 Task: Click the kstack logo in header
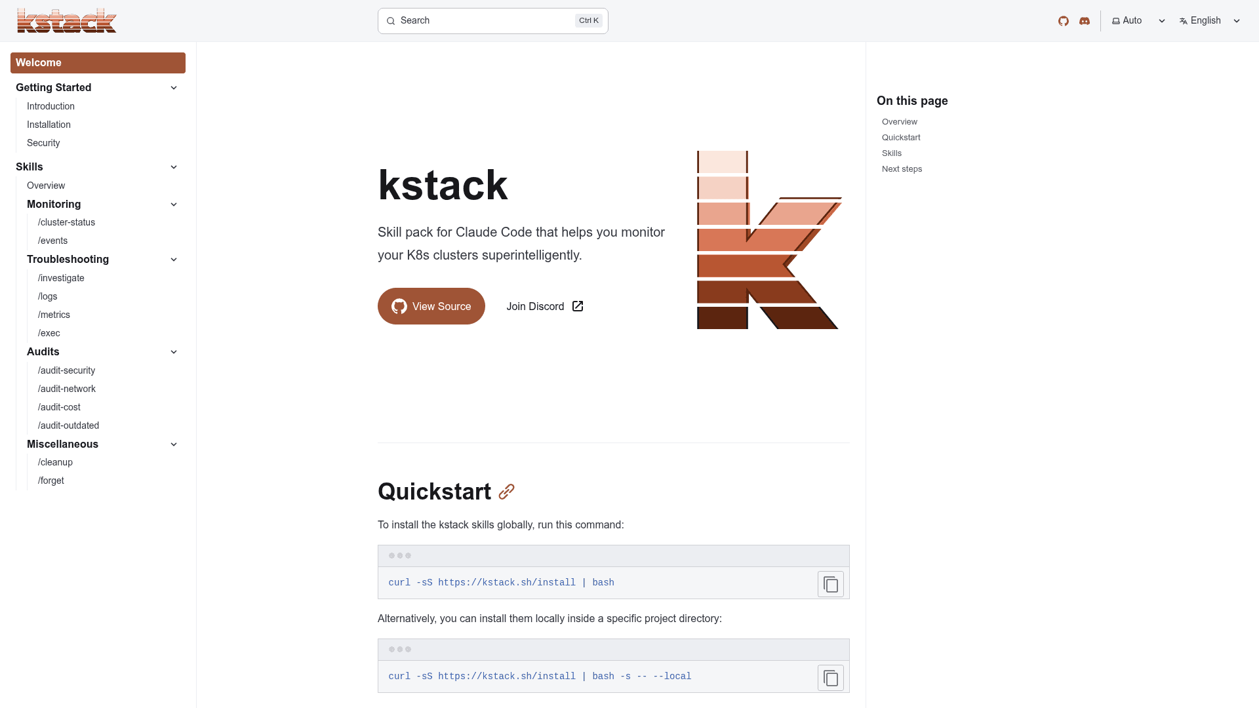67,21
